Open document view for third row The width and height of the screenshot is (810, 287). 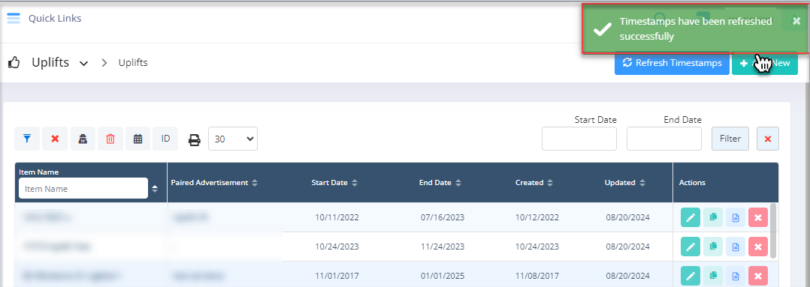click(736, 277)
